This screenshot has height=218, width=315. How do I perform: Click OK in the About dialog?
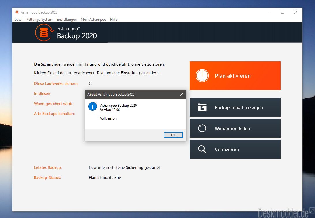tap(173, 135)
